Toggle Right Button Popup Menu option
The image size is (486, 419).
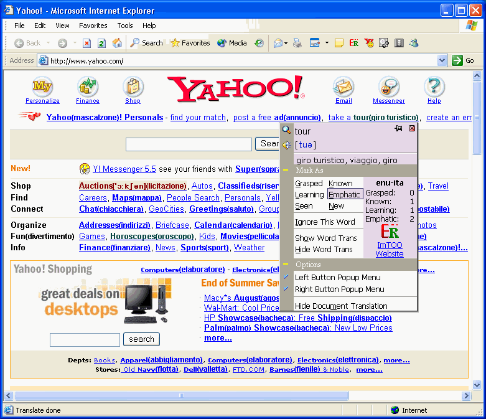(339, 289)
